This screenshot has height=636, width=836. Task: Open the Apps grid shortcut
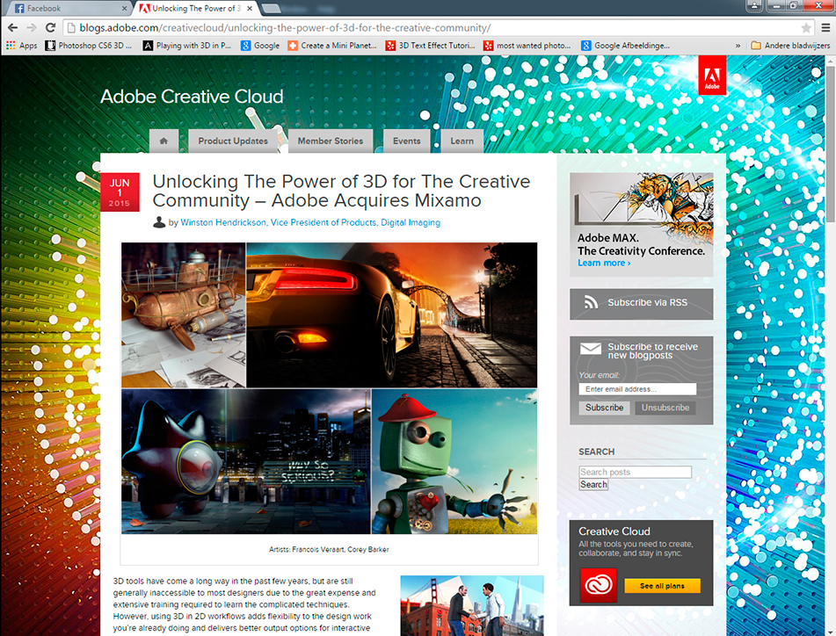21,46
